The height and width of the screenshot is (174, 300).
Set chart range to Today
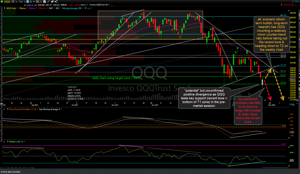pos(32,168)
